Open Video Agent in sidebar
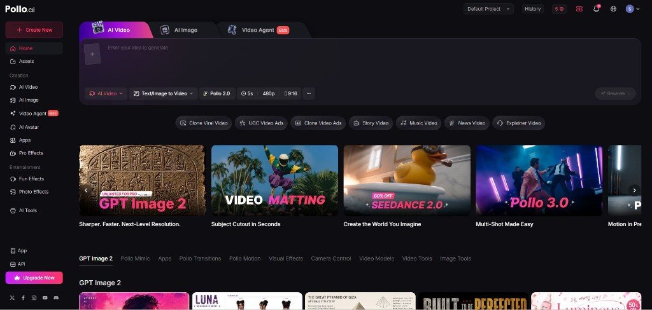This screenshot has width=652, height=310. click(34, 113)
